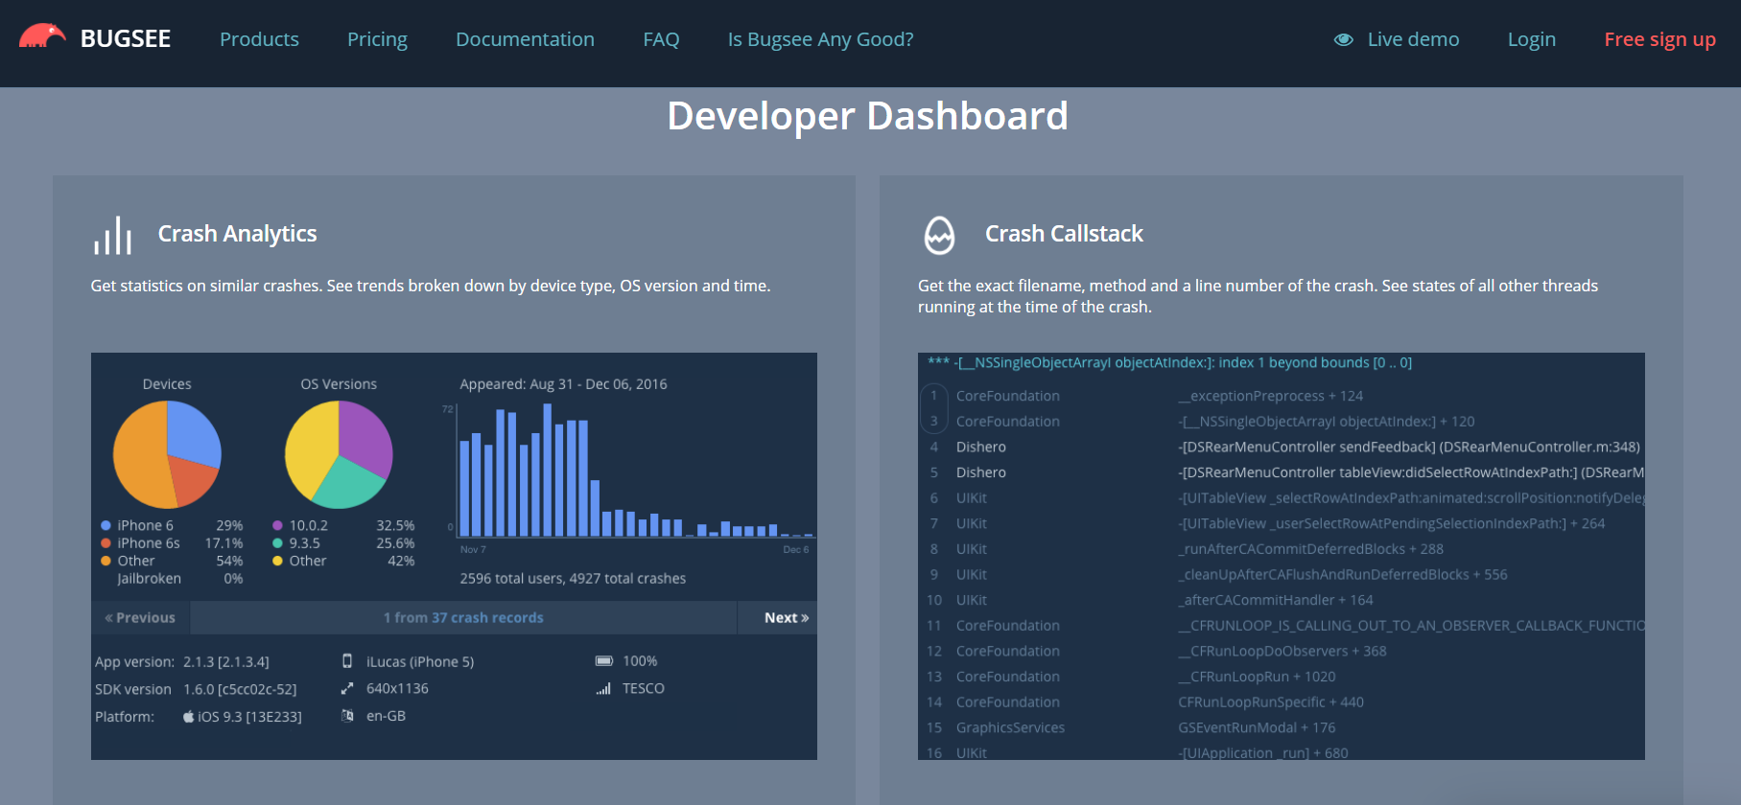Click the eye icon beside Live demo
This screenshot has width=1741, height=805.
(1344, 39)
